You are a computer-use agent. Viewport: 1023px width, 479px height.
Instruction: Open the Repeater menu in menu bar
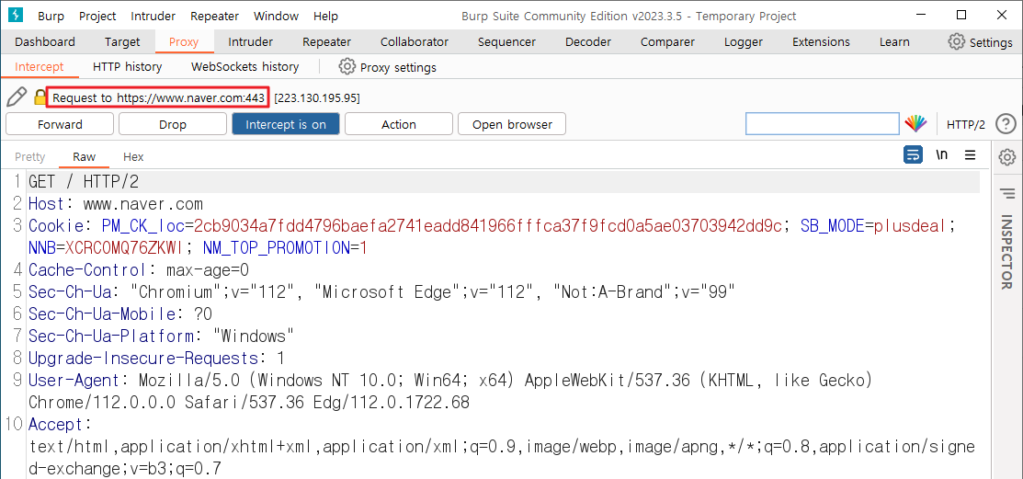point(215,16)
